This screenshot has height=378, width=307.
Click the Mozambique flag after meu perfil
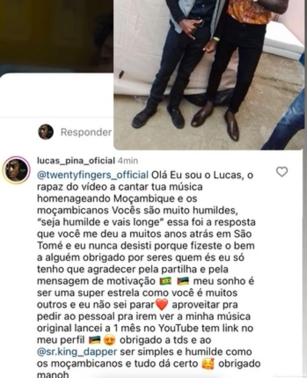95,340
